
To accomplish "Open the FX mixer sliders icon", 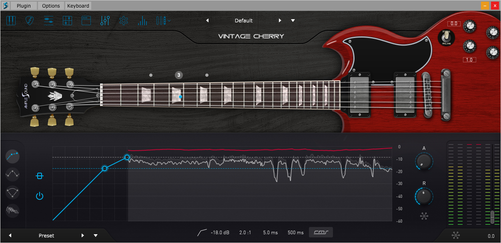I will tap(105, 21).
